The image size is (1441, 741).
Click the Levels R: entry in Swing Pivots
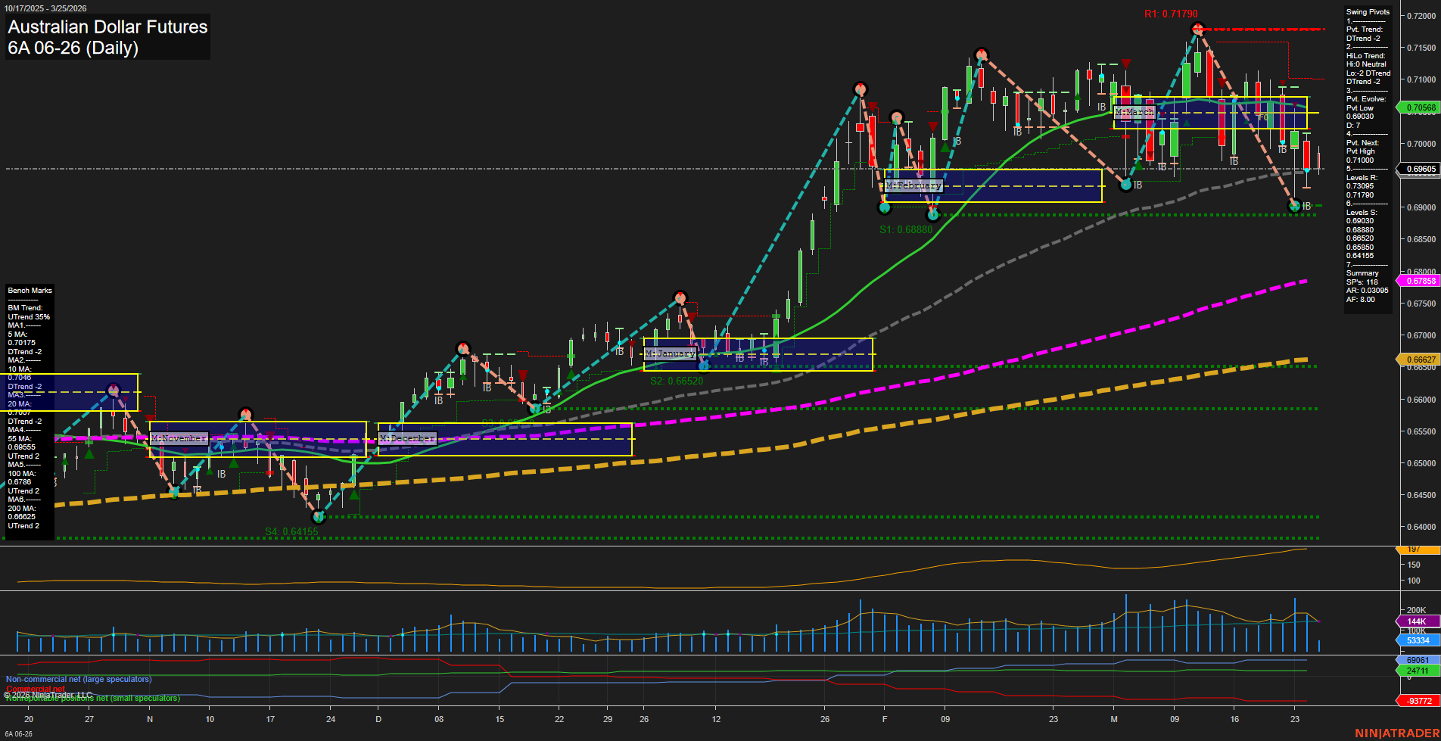1362,178
